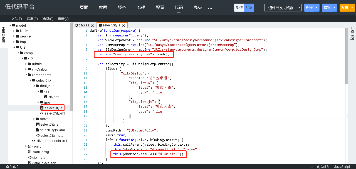Click the .sortConfig file icon

coord(29,152)
